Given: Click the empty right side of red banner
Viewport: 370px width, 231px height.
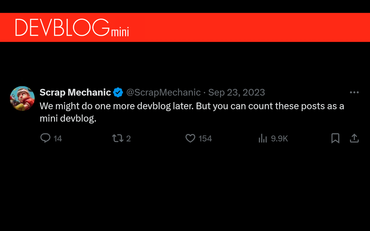Looking at the screenshot, I should coord(261,28).
